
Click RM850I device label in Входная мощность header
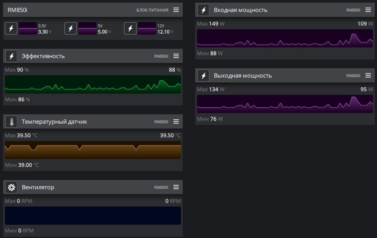click(353, 10)
